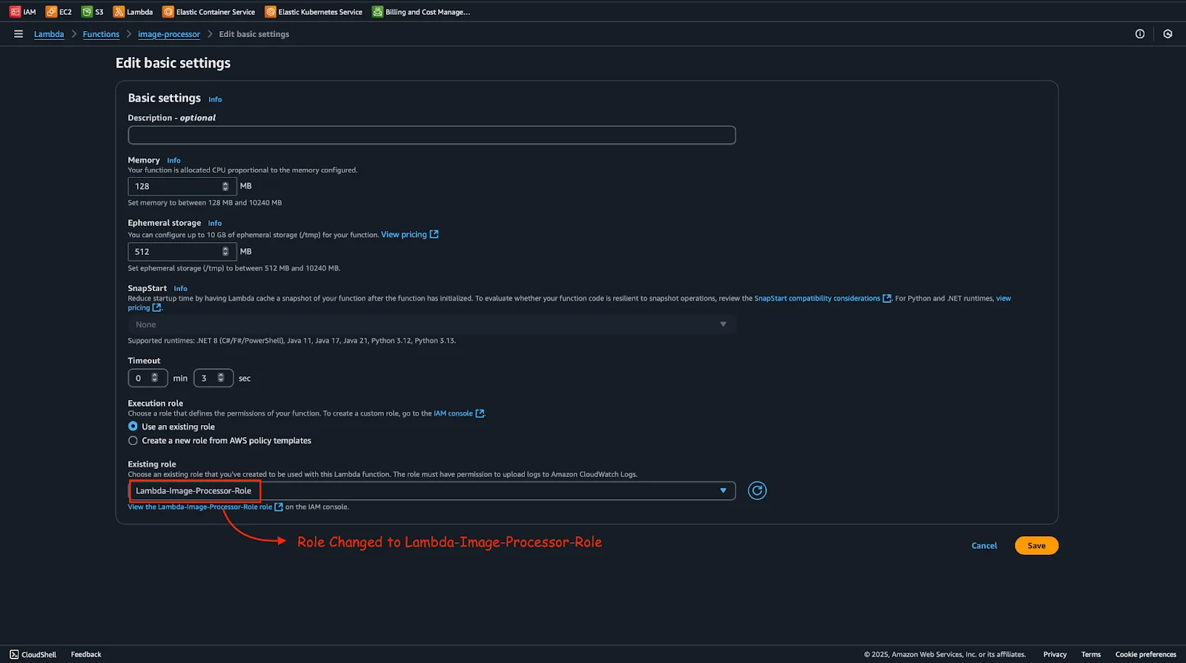
Task: Adjust the Timeout minutes stepper
Action: [x=154, y=378]
